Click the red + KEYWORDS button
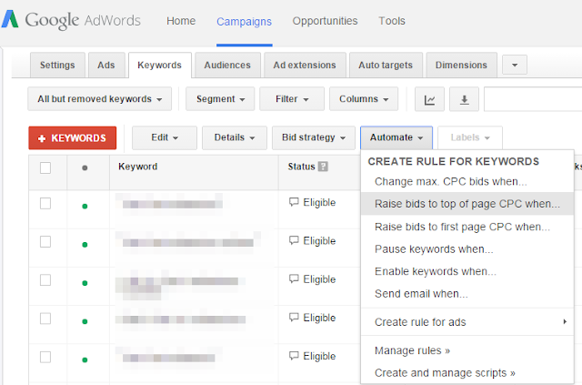The width and height of the screenshot is (582, 385). pyautogui.click(x=73, y=137)
